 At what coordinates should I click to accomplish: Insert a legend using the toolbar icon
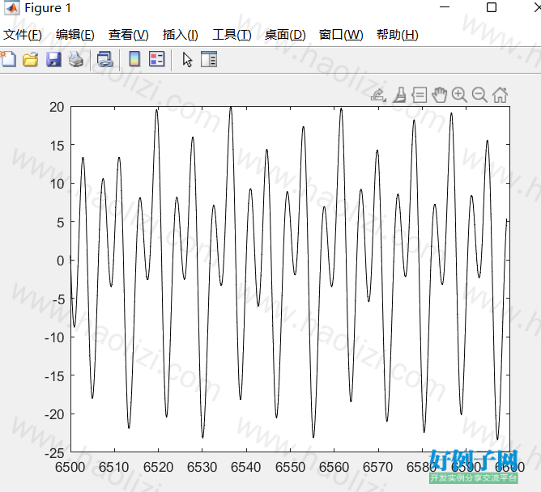tap(156, 59)
